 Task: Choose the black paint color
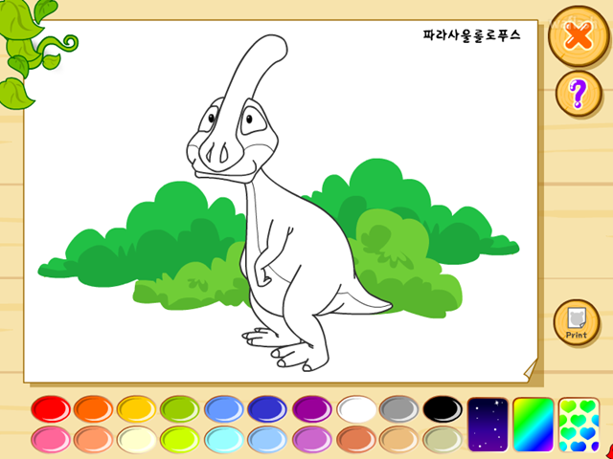pos(443,409)
